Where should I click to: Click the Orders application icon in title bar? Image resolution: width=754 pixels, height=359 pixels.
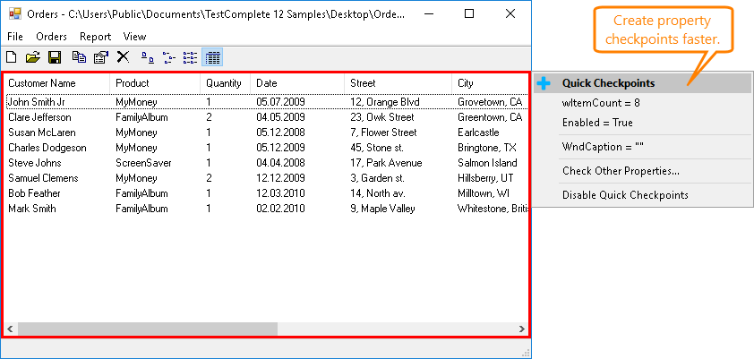(15, 14)
